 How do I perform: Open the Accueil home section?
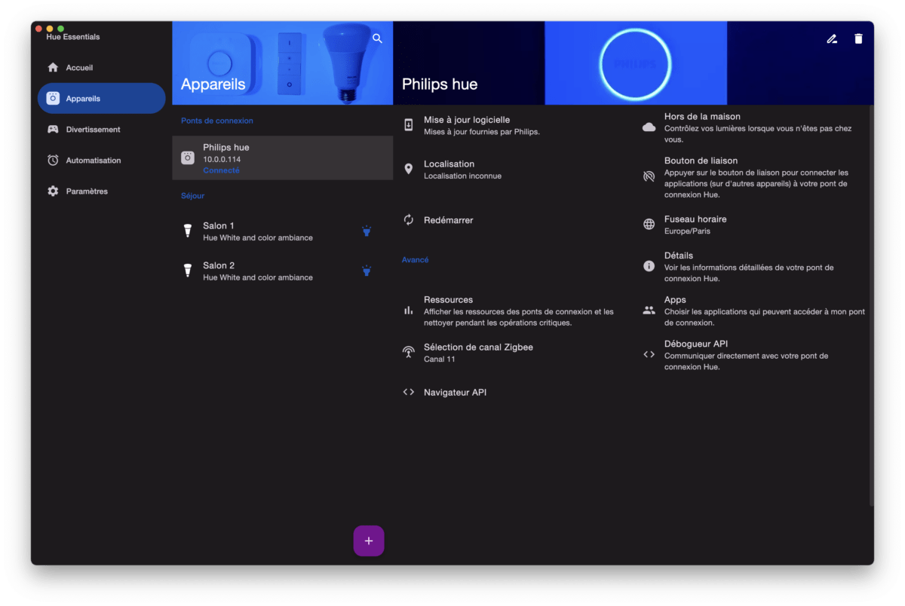click(x=101, y=68)
